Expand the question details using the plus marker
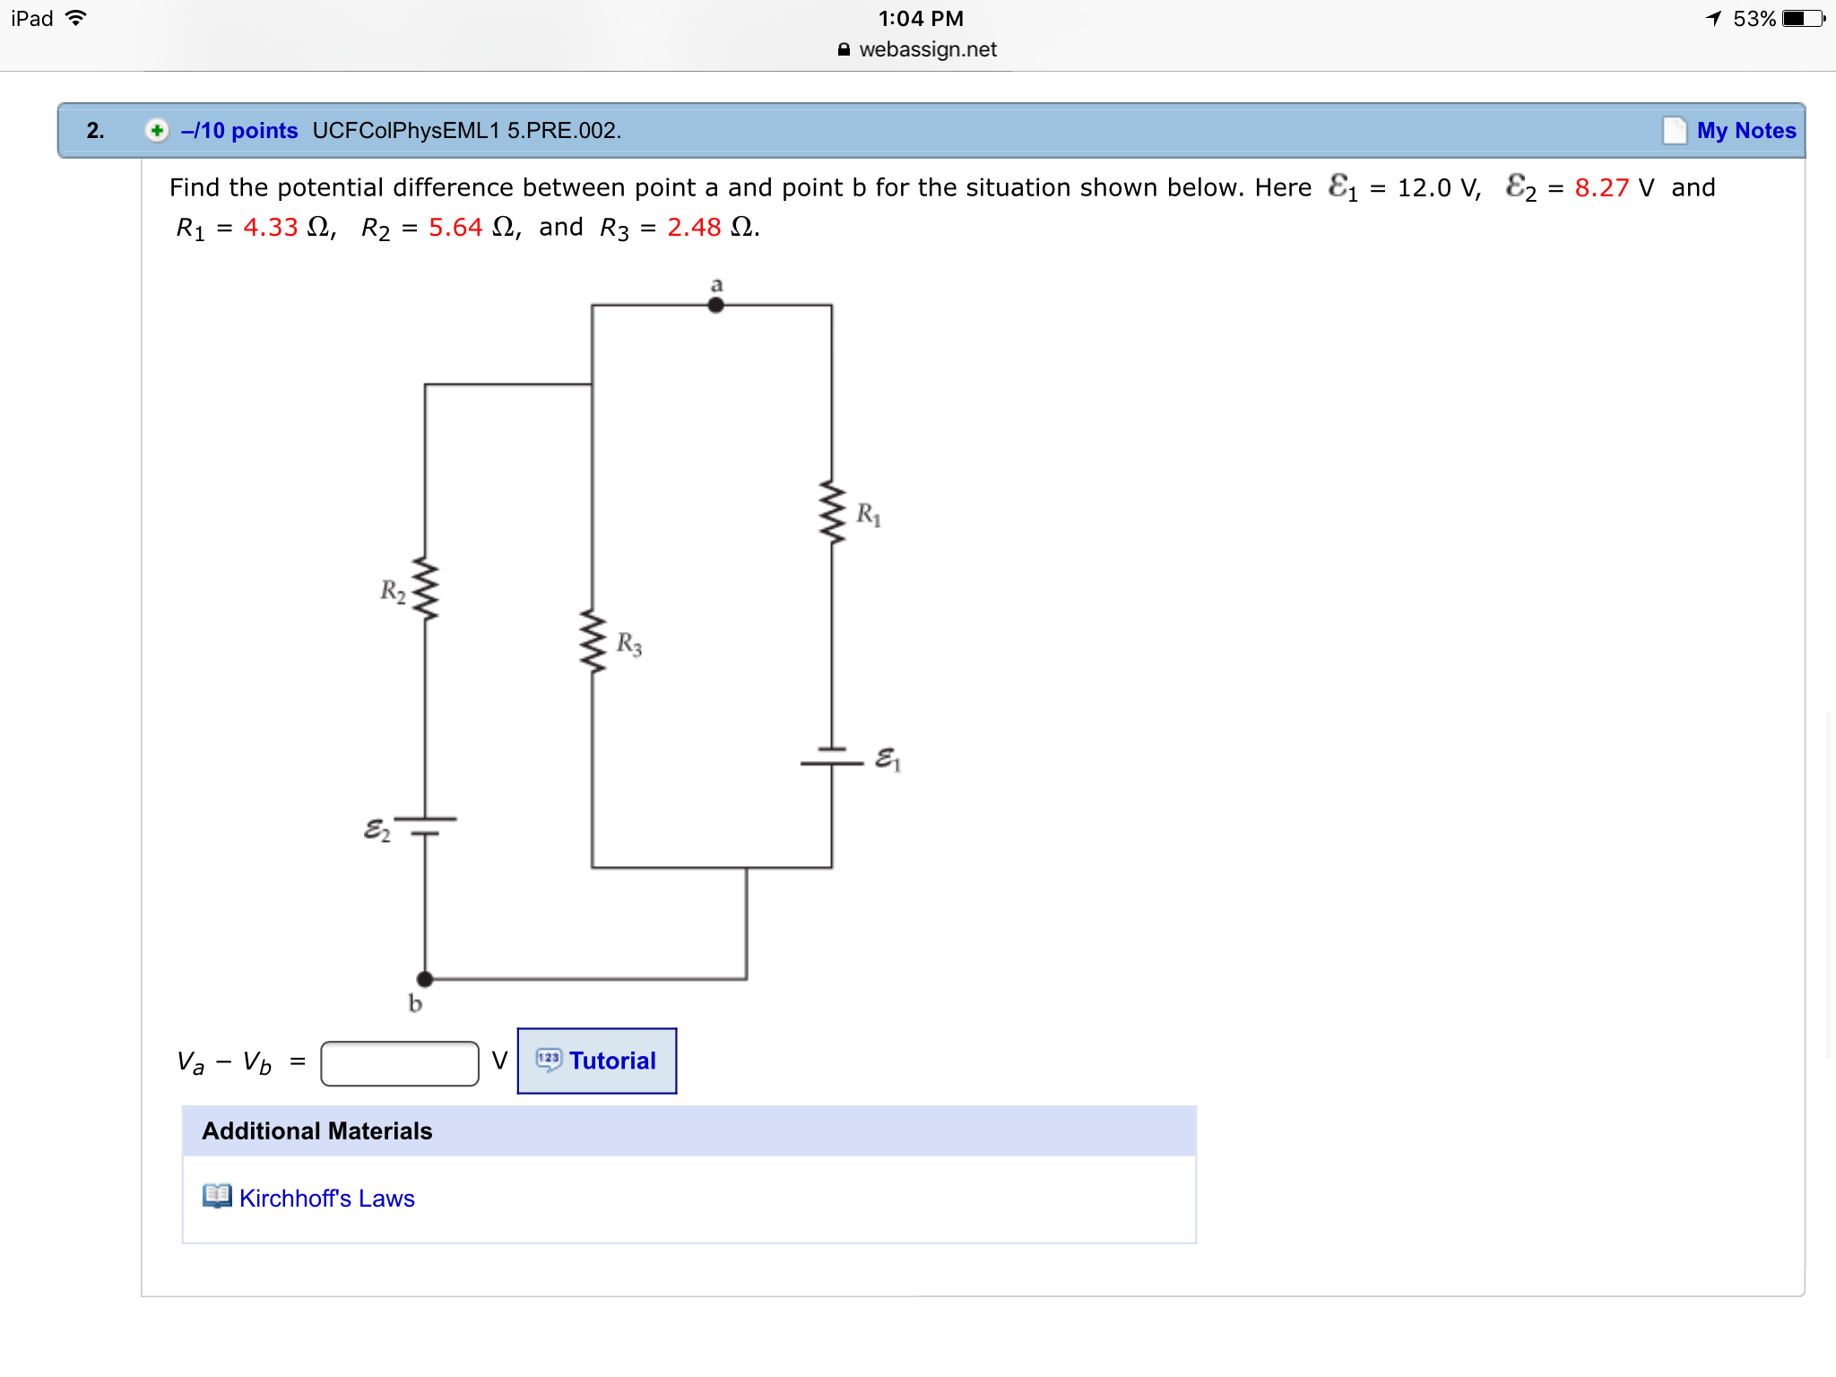 click(x=155, y=130)
